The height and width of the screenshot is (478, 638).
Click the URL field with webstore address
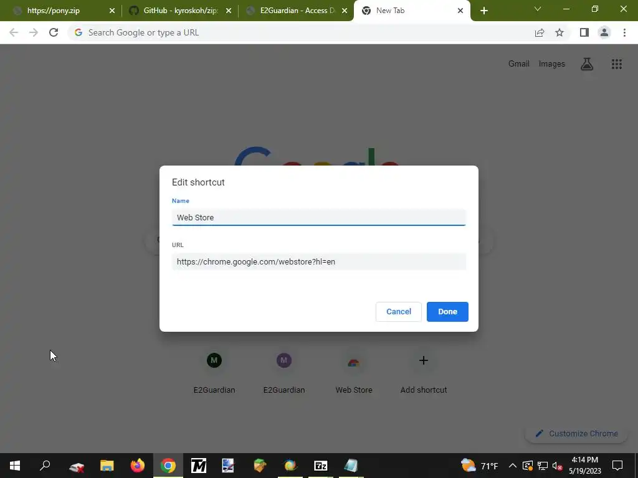tap(318, 262)
